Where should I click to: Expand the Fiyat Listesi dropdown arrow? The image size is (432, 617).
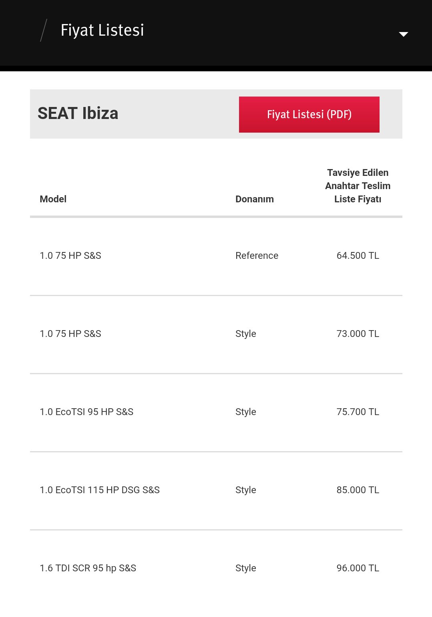click(x=403, y=34)
